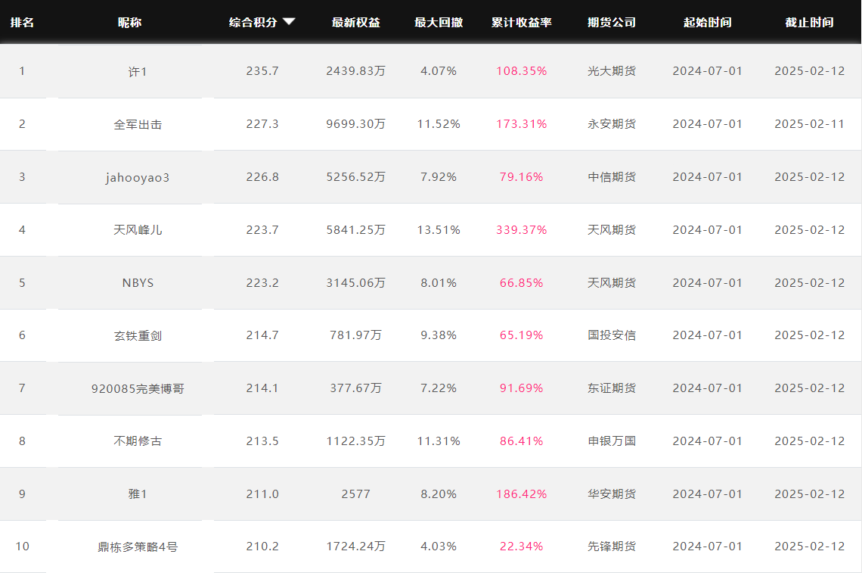Click equity value 2439.83万
Viewport: 862px width, 573px height.
[355, 71]
